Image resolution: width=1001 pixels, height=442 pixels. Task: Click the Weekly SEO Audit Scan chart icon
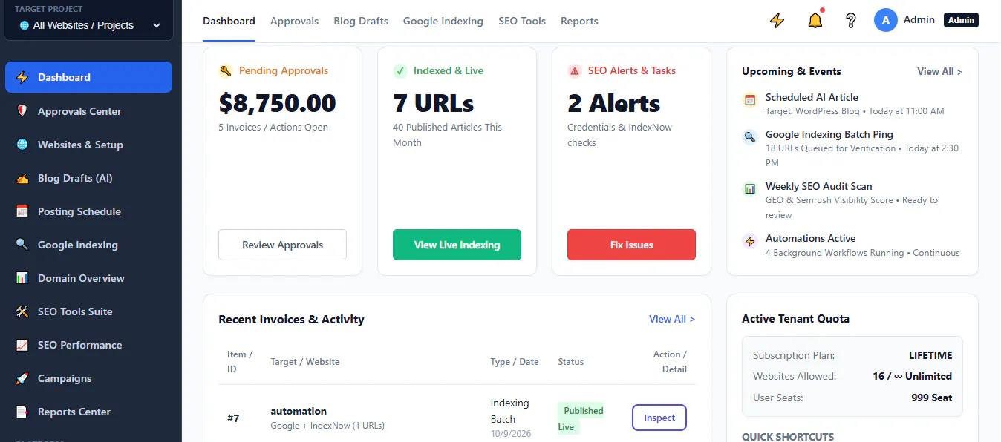[750, 188]
